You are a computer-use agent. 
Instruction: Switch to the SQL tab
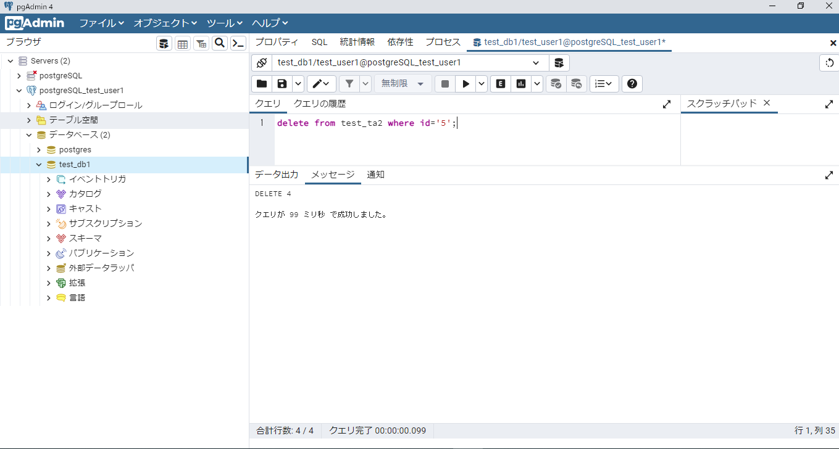coord(319,42)
